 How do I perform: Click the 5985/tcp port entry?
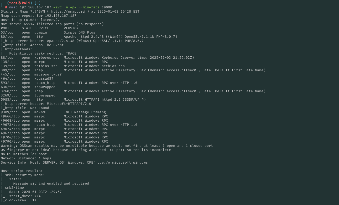9,100
